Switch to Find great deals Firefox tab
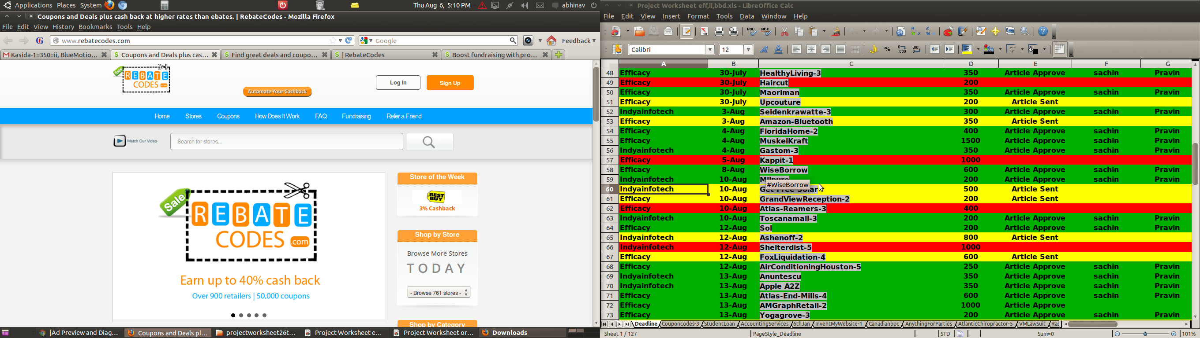This screenshot has width=1200, height=338. point(276,55)
